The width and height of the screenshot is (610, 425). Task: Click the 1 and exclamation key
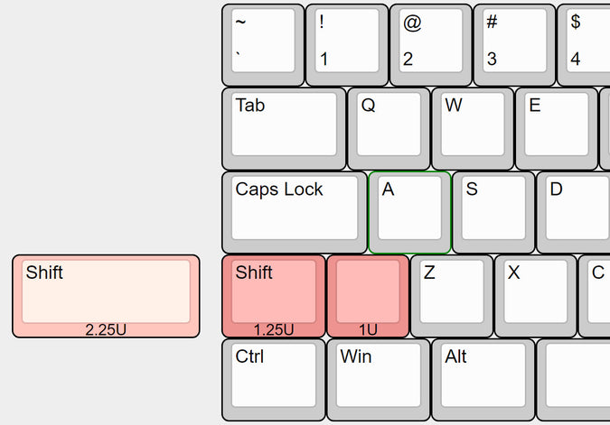click(347, 45)
